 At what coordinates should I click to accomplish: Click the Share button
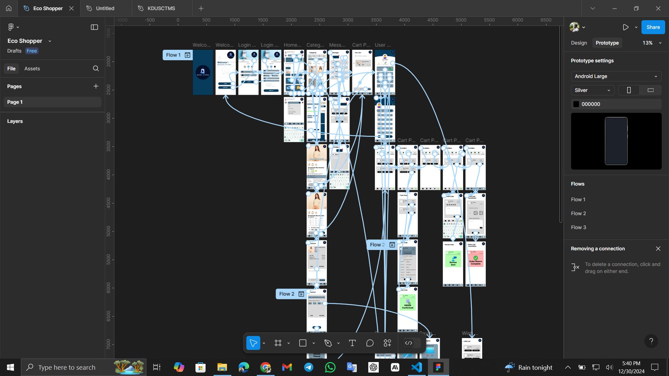[x=653, y=27]
